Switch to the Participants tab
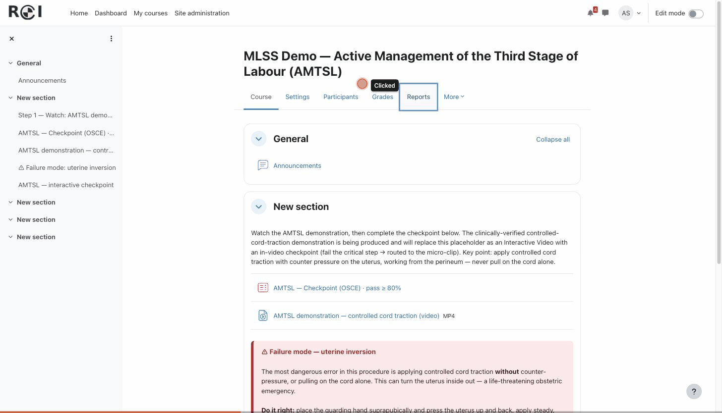This screenshot has height=413, width=722. (x=341, y=97)
